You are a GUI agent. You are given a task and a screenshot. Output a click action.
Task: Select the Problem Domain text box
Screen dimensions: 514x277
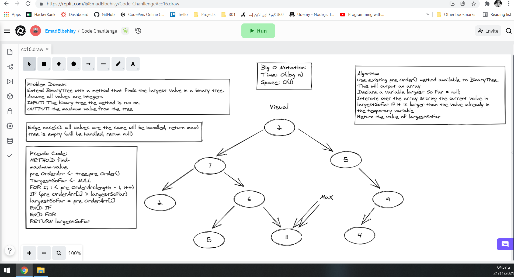pyautogui.click(x=128, y=97)
